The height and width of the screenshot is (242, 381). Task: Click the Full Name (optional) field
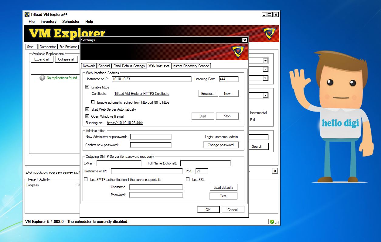206,163
